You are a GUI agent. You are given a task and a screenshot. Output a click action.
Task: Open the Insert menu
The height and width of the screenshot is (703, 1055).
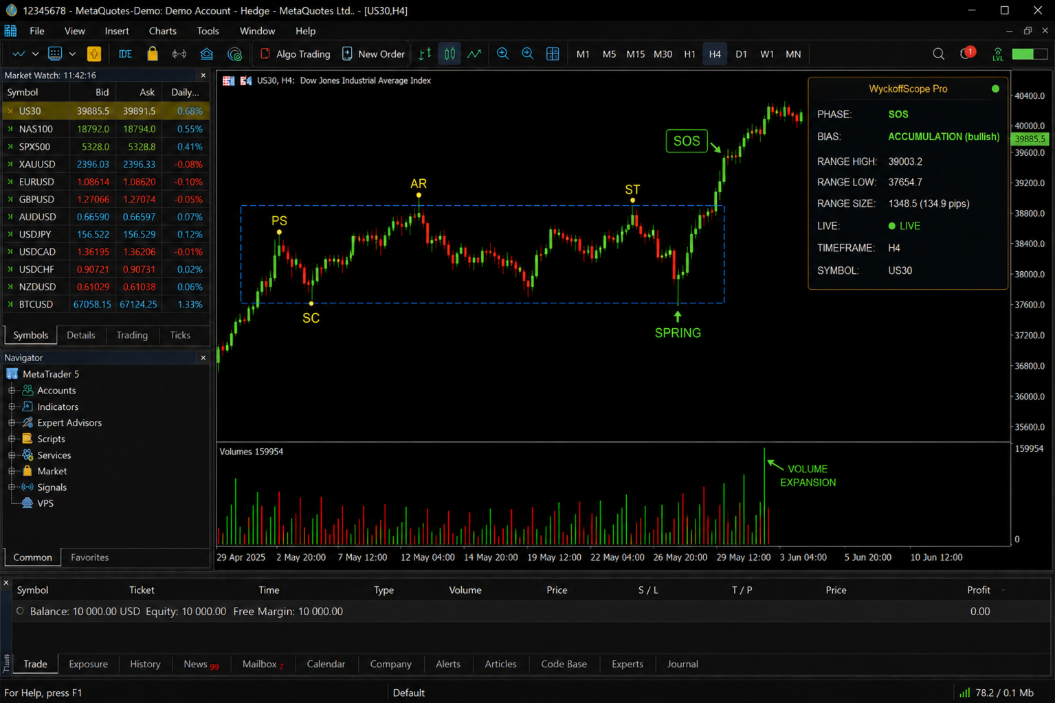point(117,31)
